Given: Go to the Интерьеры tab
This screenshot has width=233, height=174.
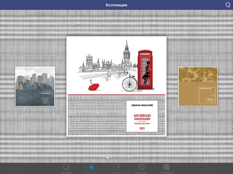Looking at the screenshot, I should [141, 169].
